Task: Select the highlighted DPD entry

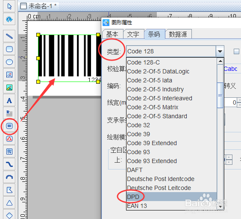Action: [171, 197]
